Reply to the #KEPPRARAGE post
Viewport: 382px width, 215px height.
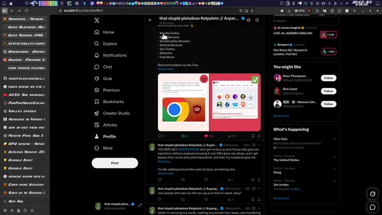pos(160,180)
